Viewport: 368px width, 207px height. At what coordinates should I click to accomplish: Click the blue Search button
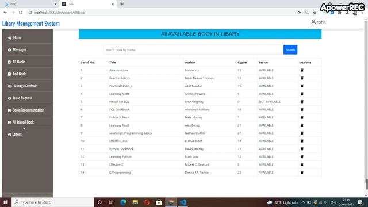tap(290, 50)
